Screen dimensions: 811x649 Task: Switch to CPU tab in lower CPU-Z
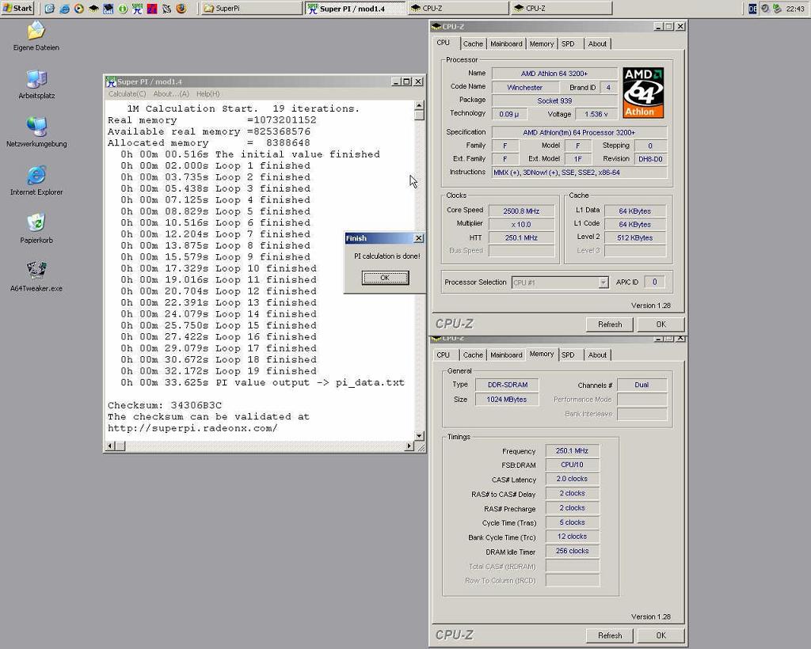[444, 355]
